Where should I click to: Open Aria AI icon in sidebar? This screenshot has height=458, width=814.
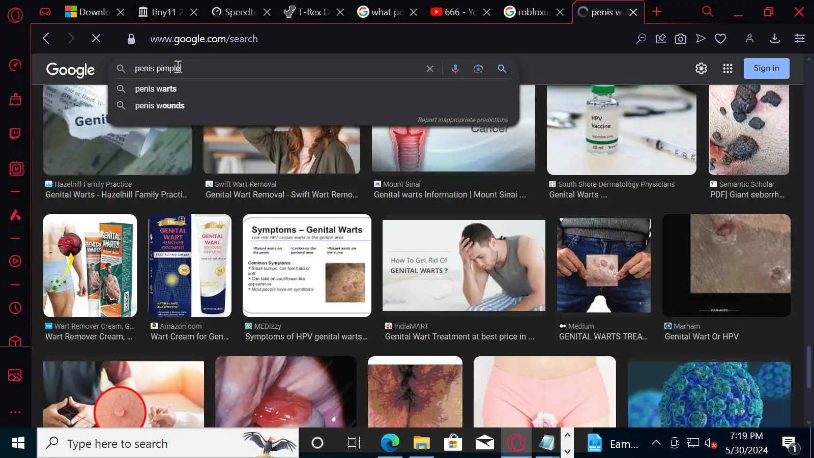tap(15, 215)
